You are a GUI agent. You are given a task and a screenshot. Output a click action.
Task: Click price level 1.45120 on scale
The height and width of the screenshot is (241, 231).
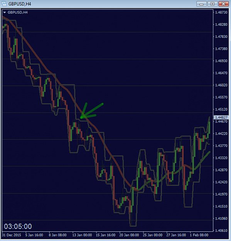click(x=221, y=110)
